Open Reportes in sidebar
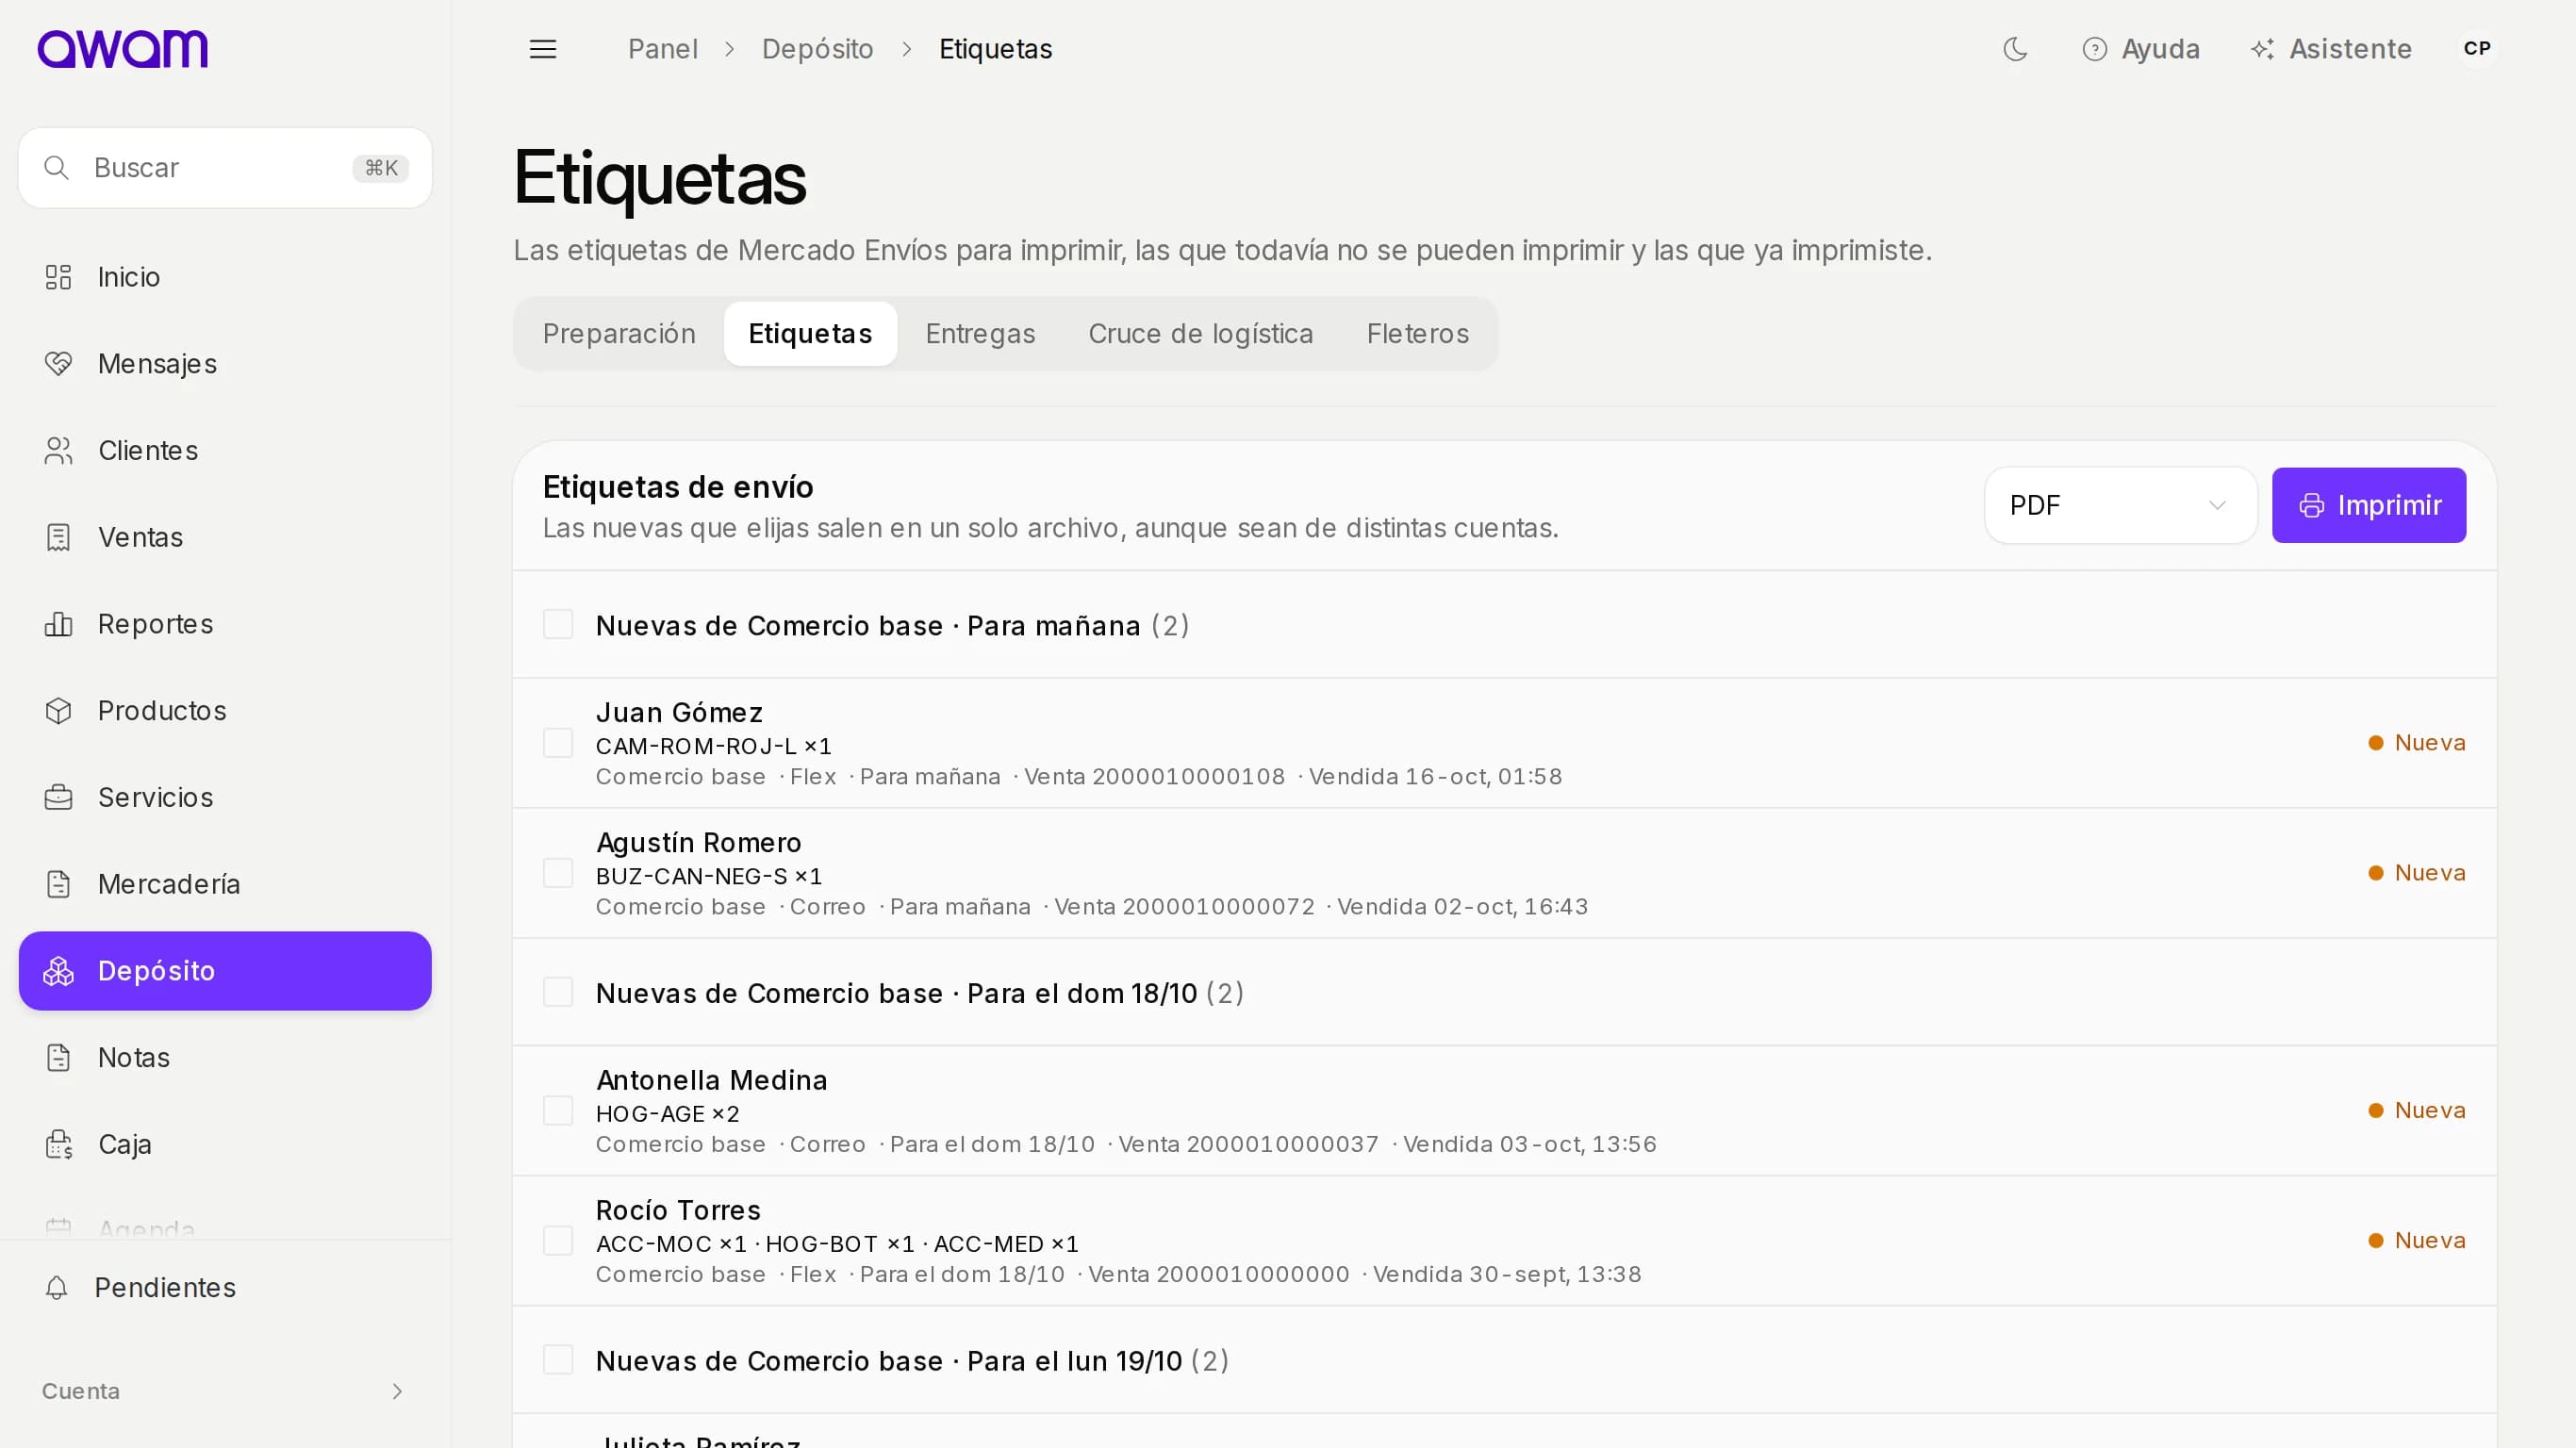 coord(225,624)
